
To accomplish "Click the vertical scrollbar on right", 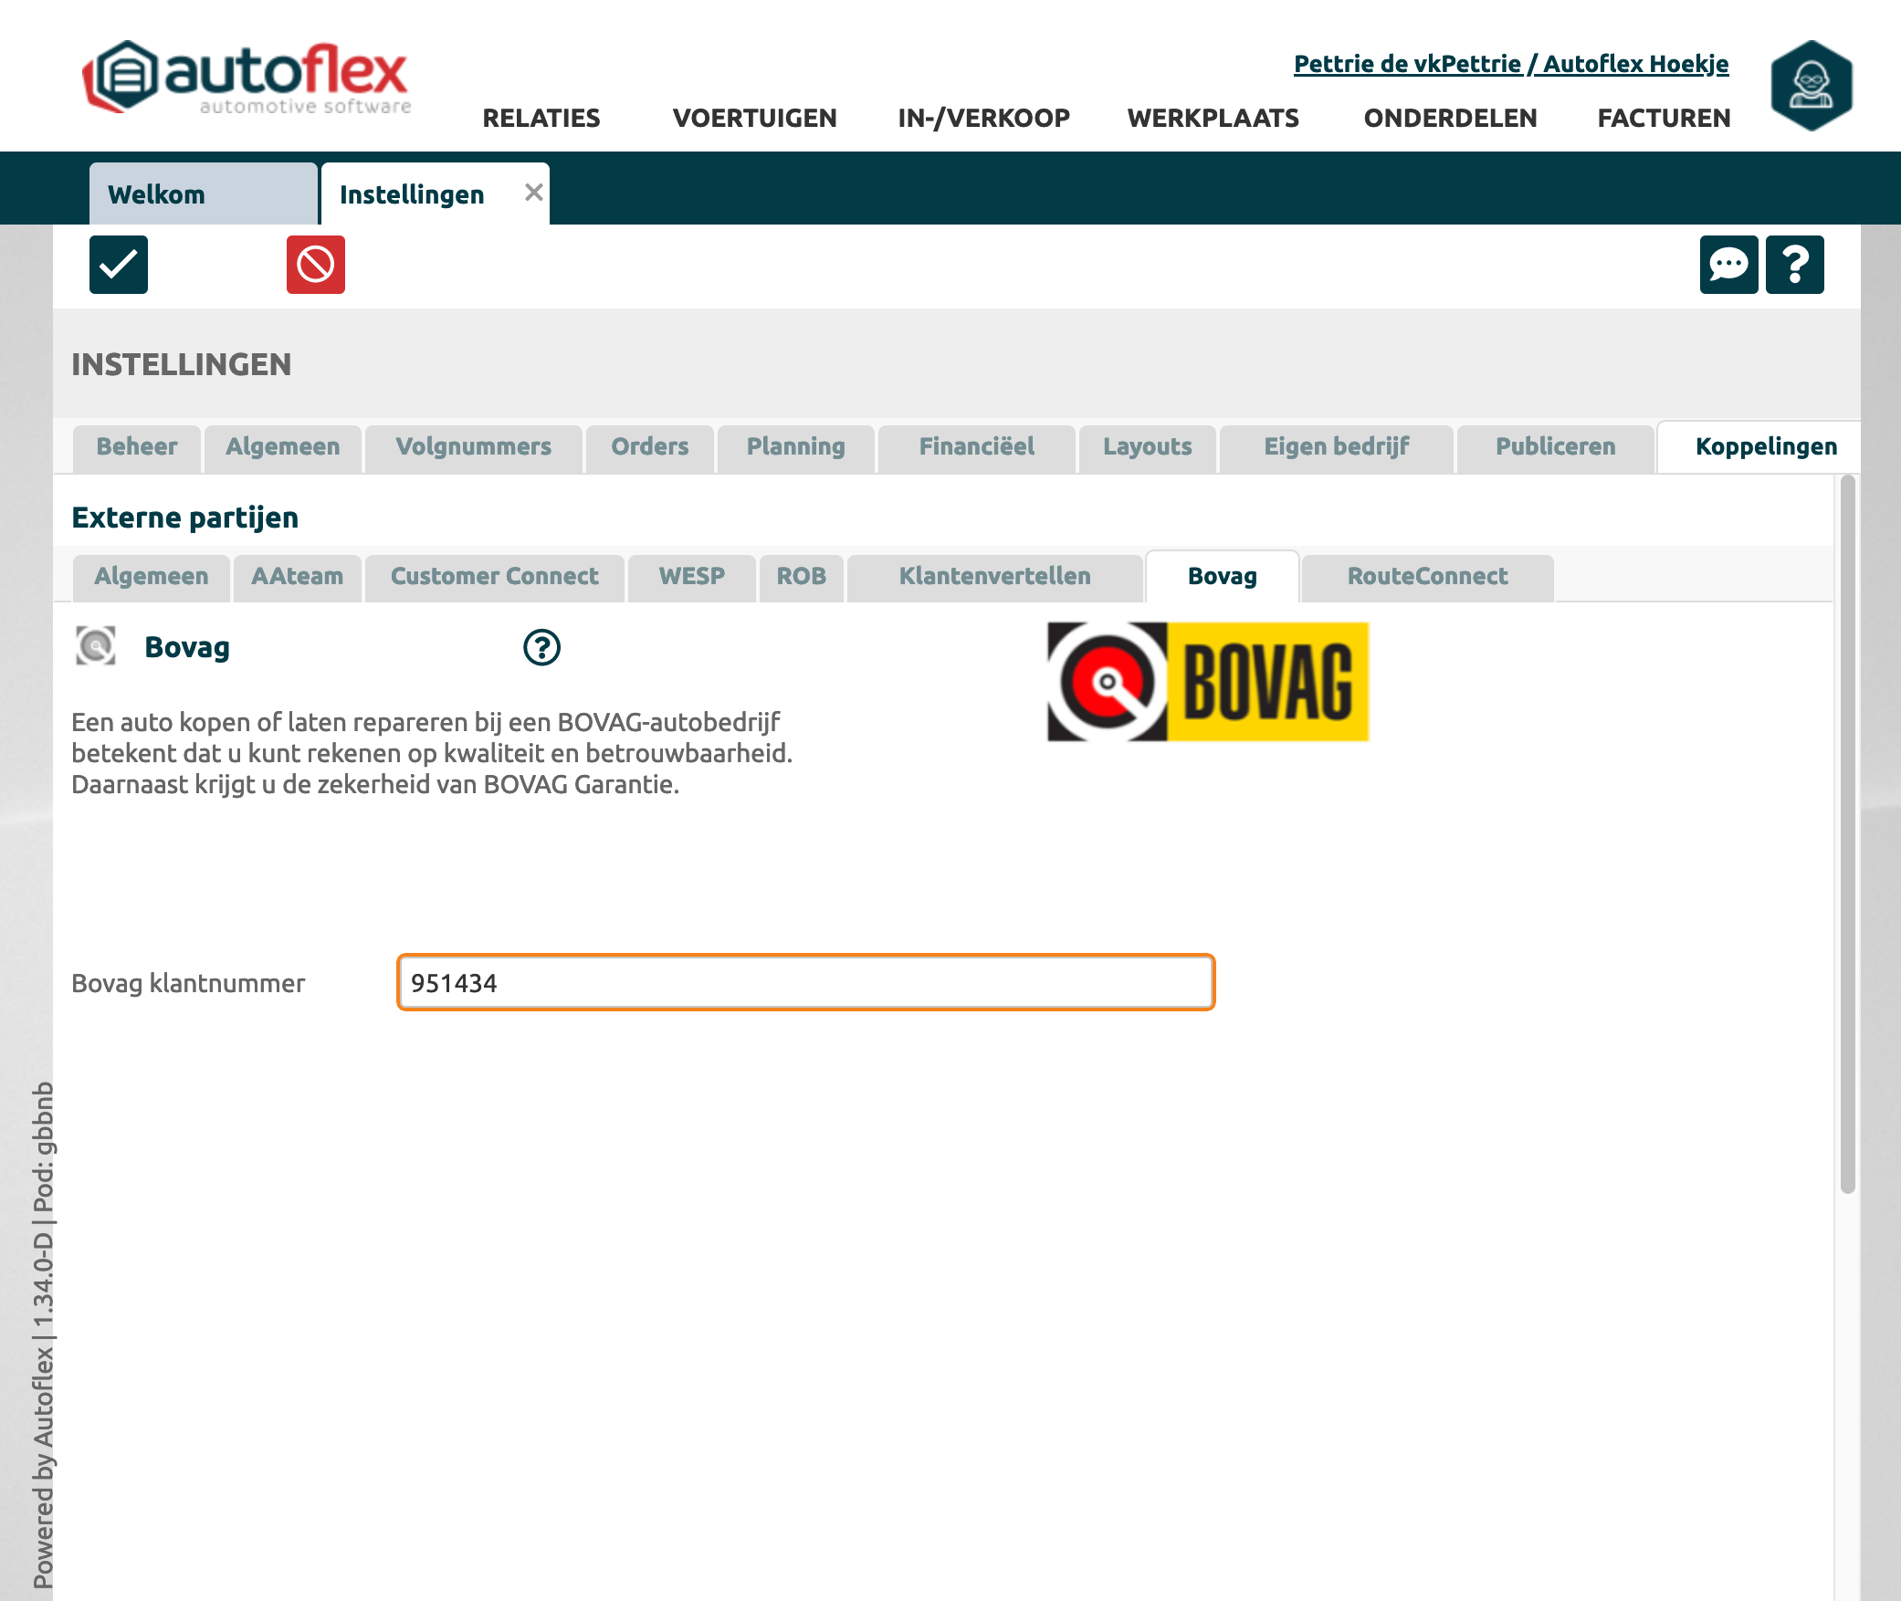I will 1847,832.
